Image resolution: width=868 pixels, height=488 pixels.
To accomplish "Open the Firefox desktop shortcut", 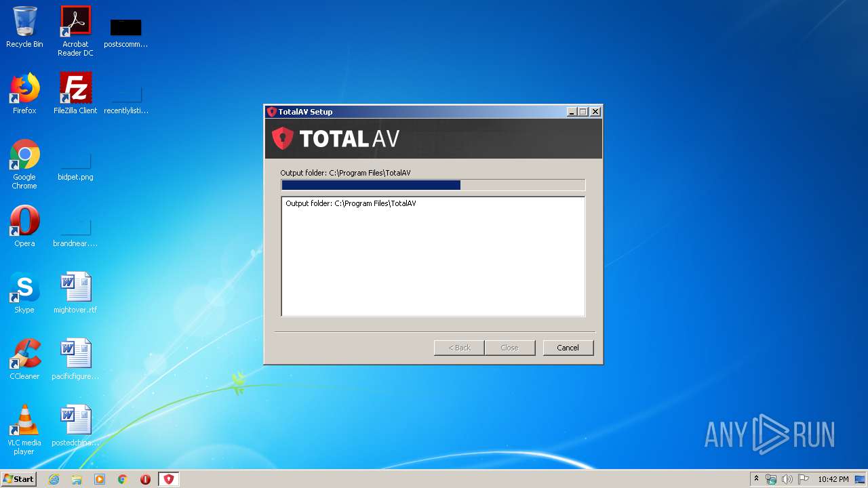I will point(24,94).
